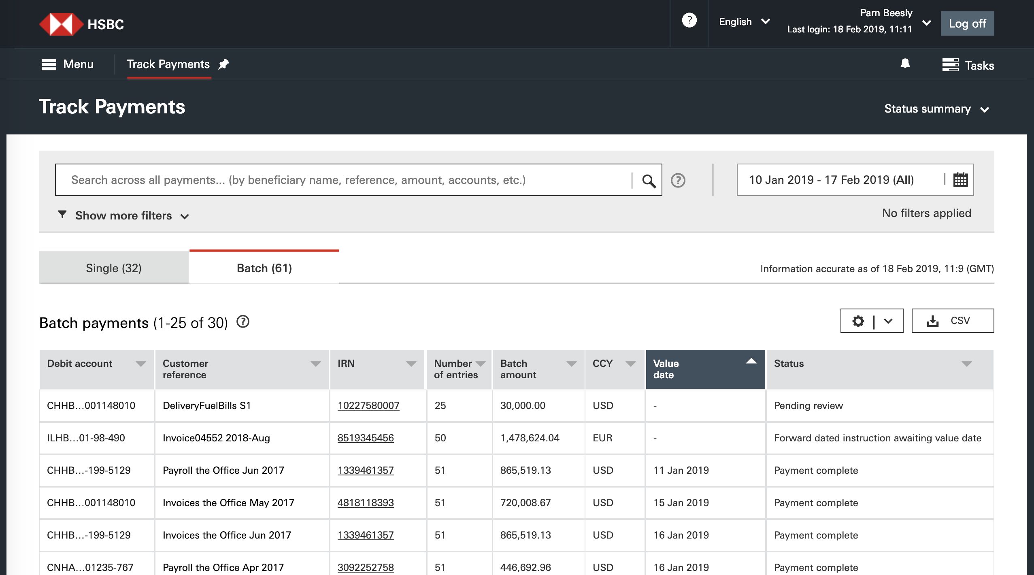Open IRN link 10227580007

click(368, 405)
